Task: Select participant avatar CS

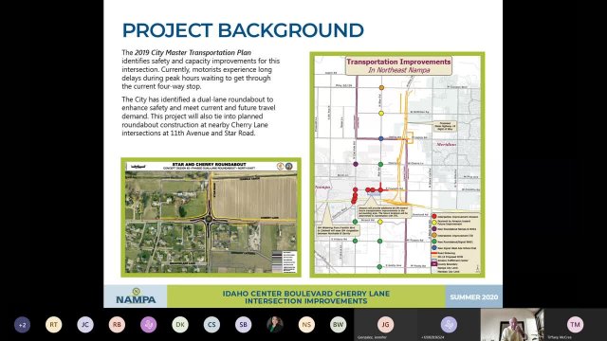Action: point(212,325)
